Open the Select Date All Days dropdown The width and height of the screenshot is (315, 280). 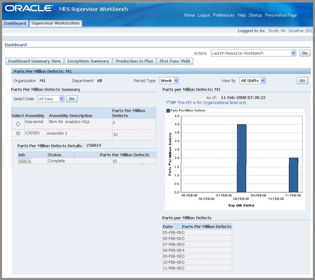[51, 99]
